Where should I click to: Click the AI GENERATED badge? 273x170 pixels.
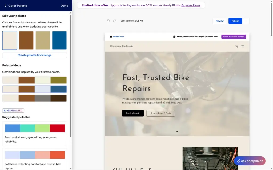point(13,110)
